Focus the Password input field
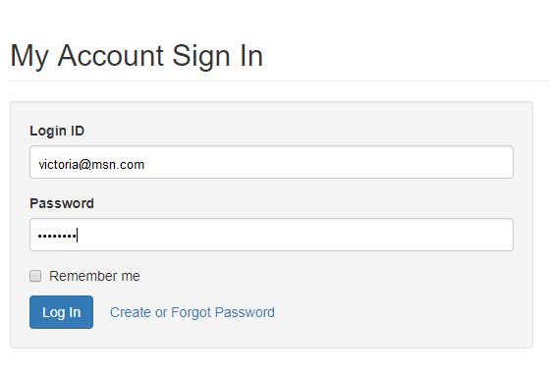Screen dimensions: 550x376 pos(271,235)
